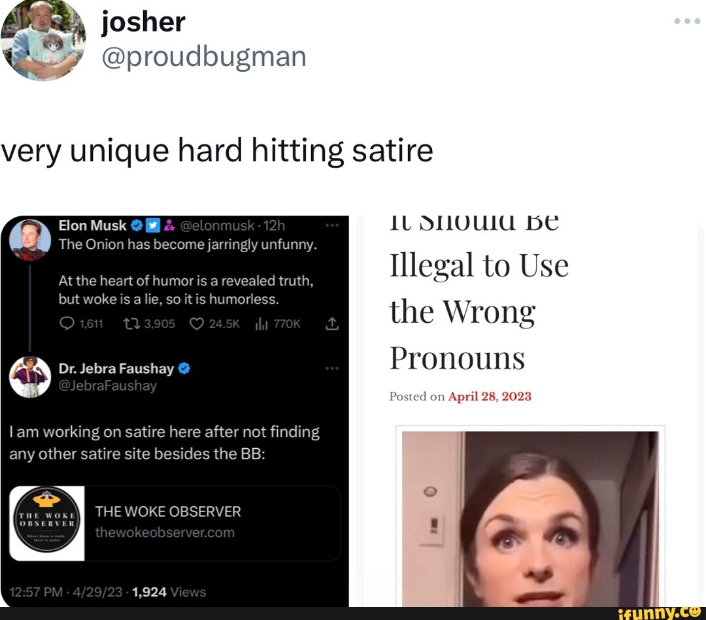The image size is (706, 620).
Task: Open the @proudbugman handle link
Action: 204,57
